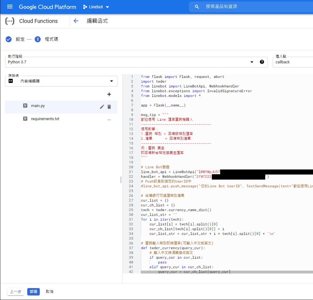
Task: Click the 進入點 entry point field
Action: (293, 62)
